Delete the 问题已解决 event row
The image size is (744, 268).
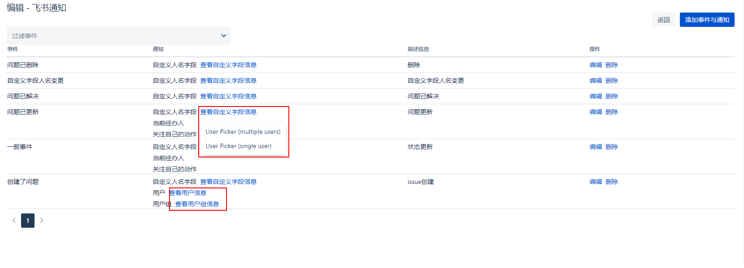coord(611,96)
